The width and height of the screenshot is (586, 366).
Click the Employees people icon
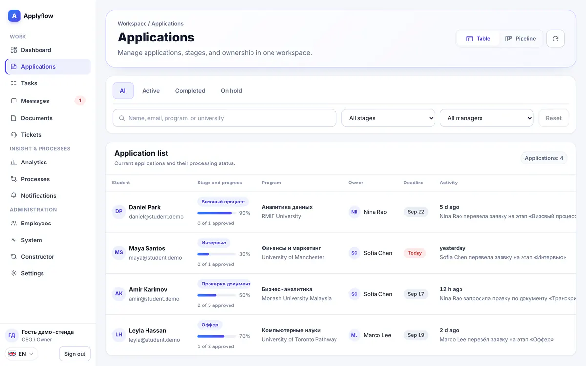tap(14, 223)
